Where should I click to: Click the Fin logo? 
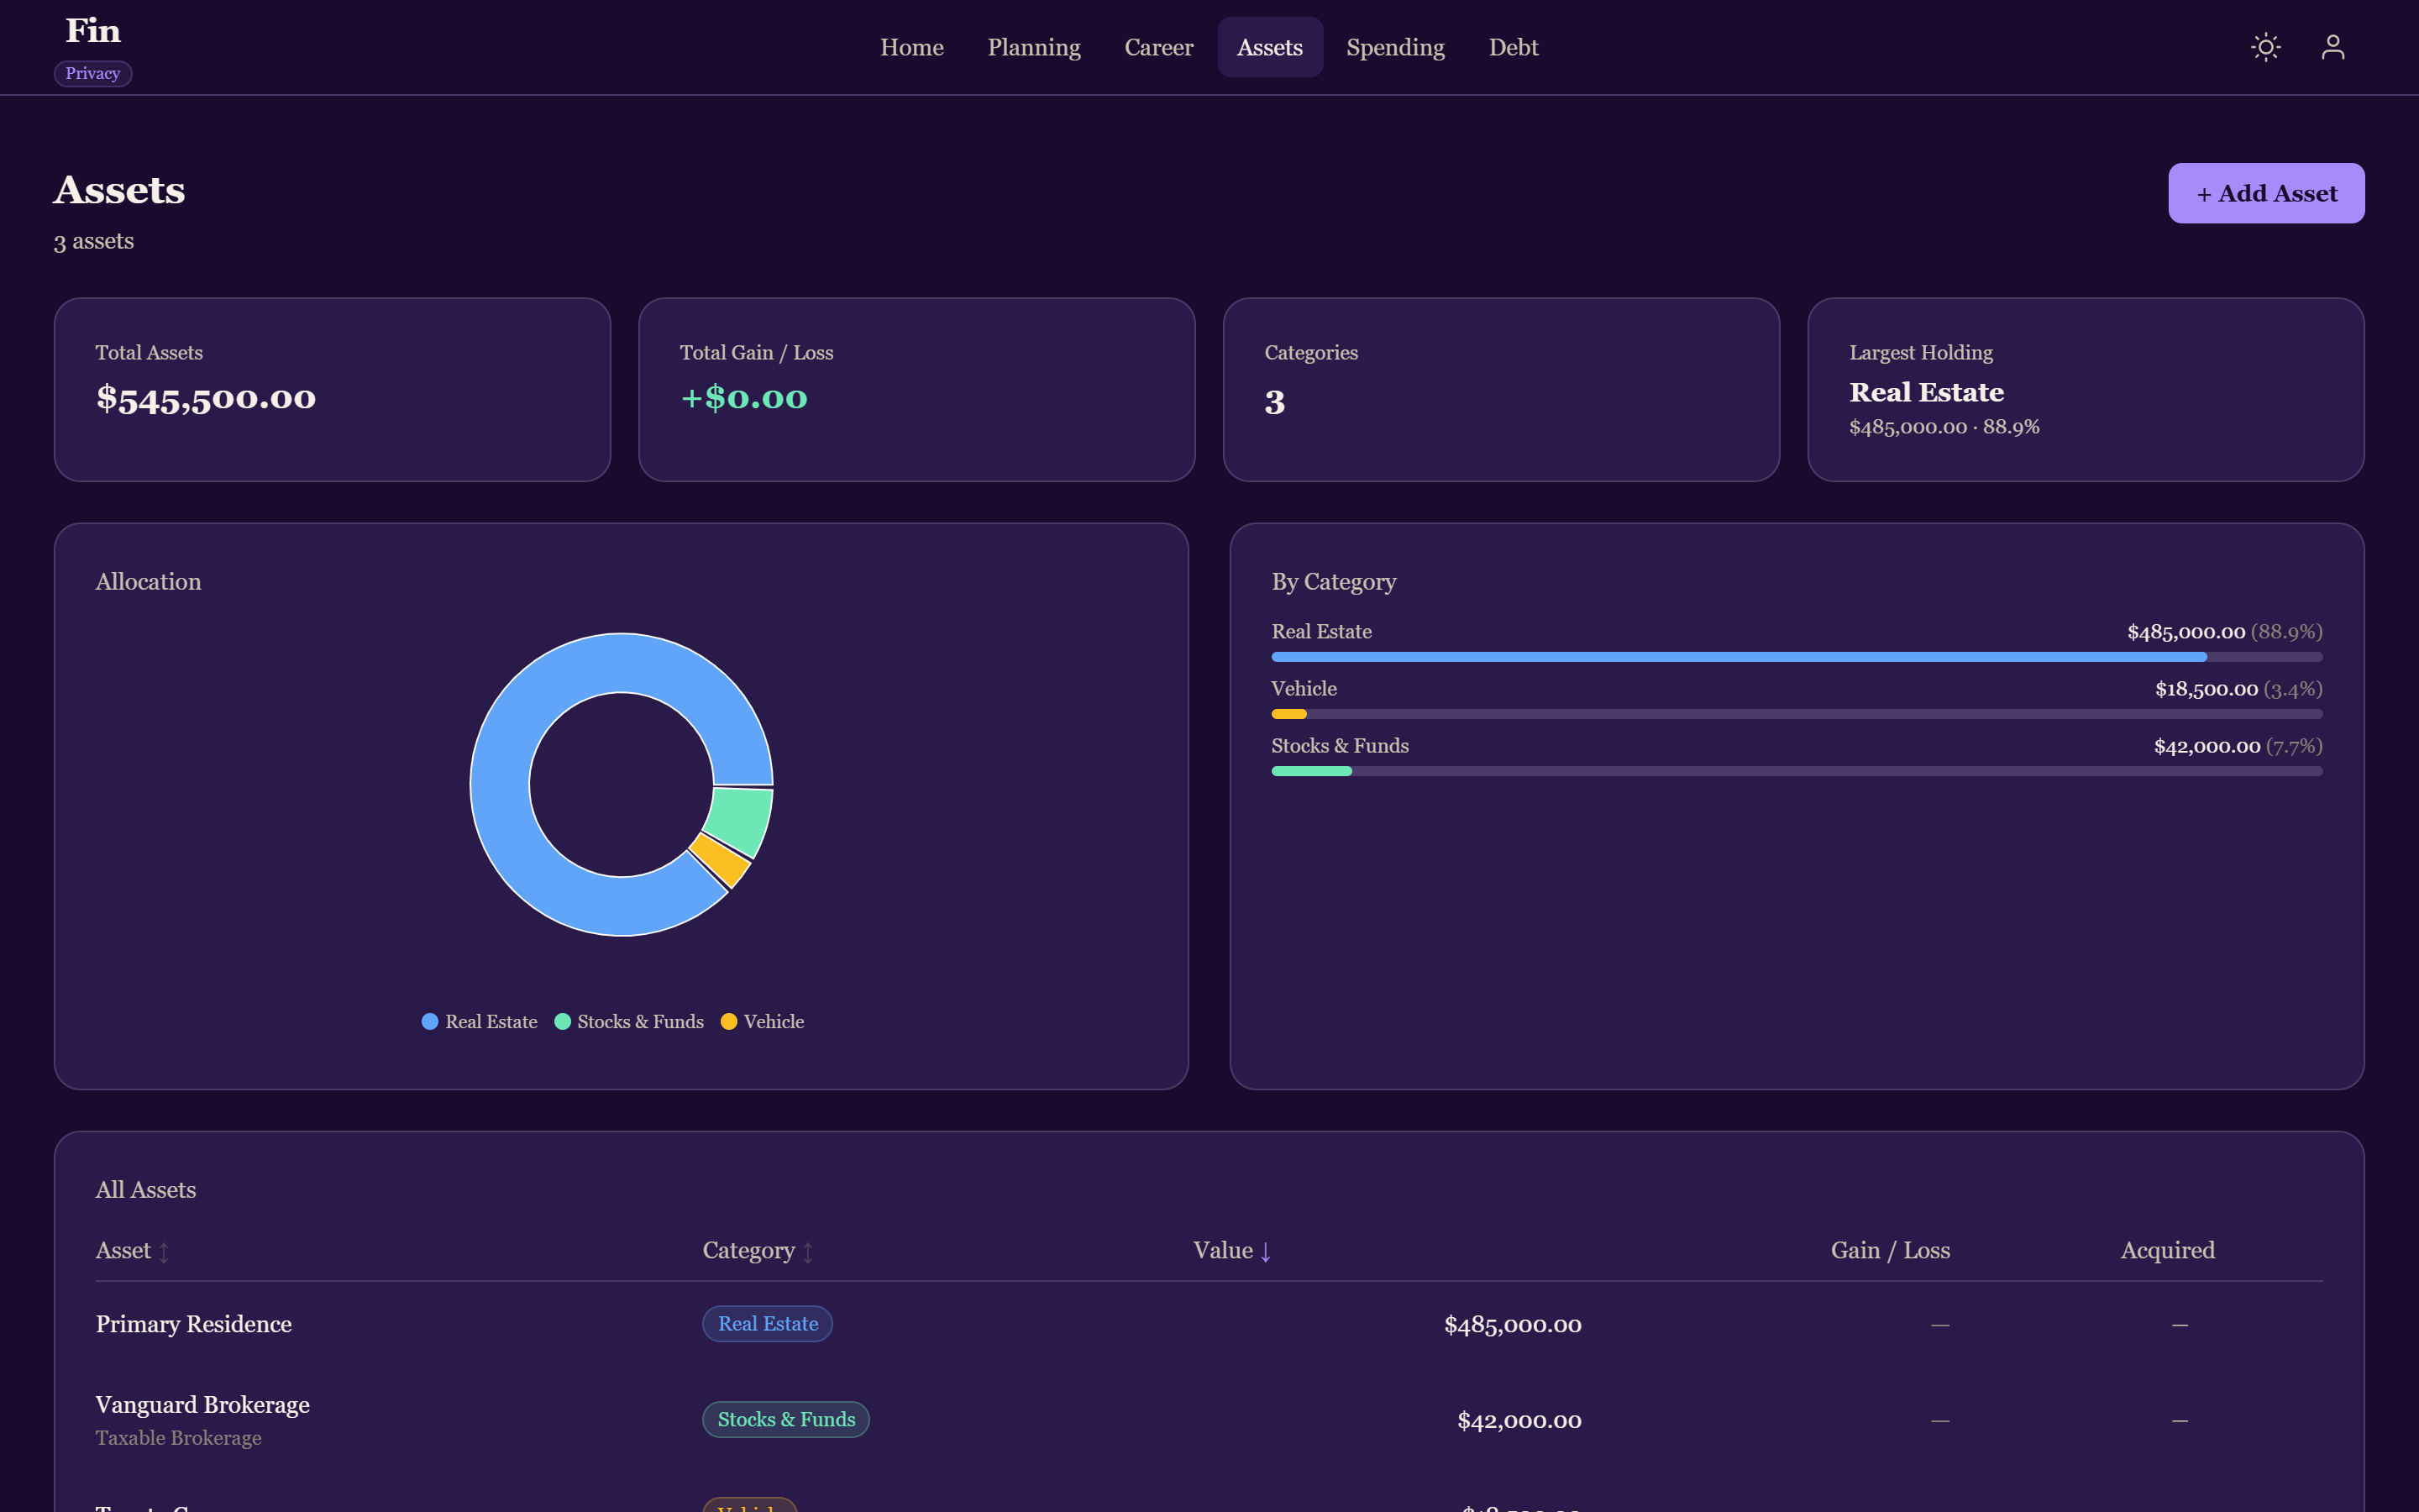click(x=93, y=31)
